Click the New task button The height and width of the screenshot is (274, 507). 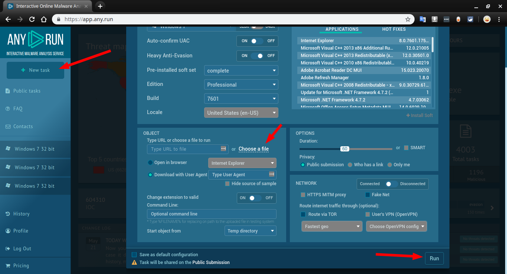pos(35,70)
